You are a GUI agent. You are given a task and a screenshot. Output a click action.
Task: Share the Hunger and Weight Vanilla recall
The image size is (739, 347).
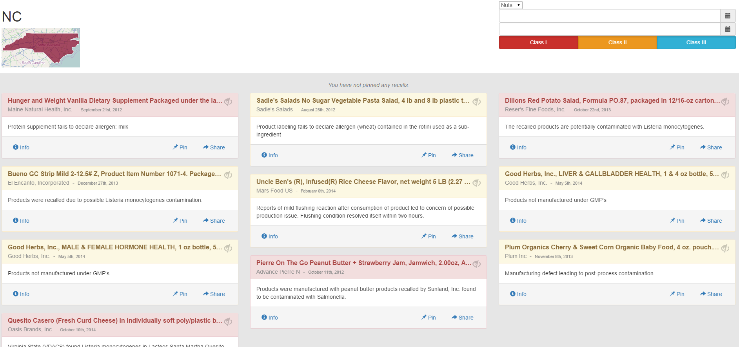pos(214,147)
